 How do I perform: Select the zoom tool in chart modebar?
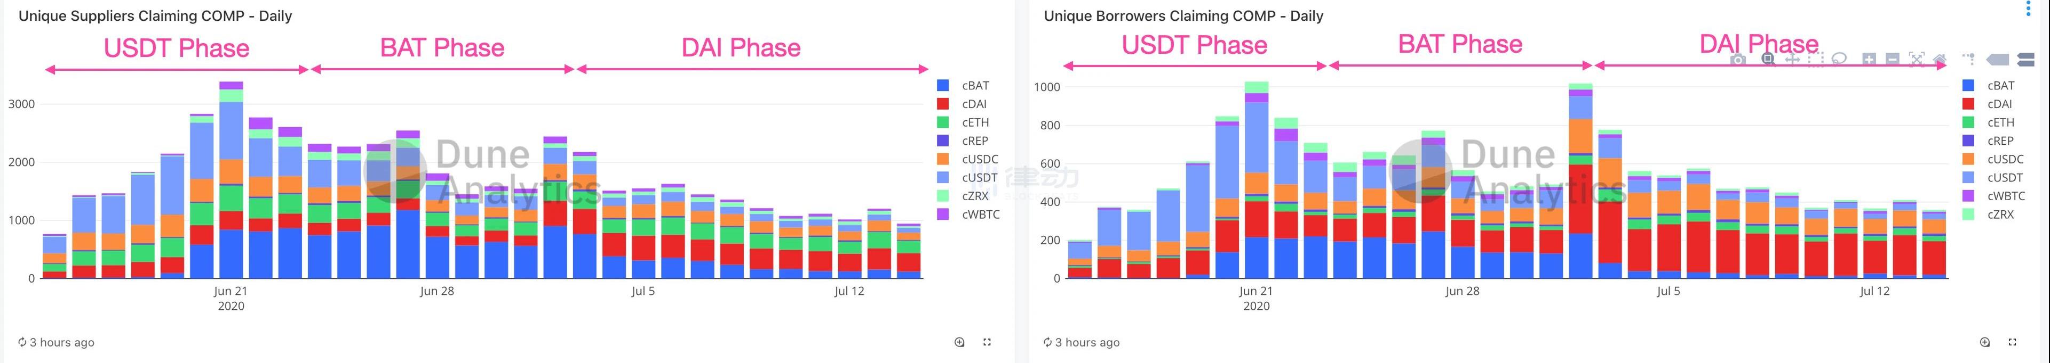(x=1768, y=60)
